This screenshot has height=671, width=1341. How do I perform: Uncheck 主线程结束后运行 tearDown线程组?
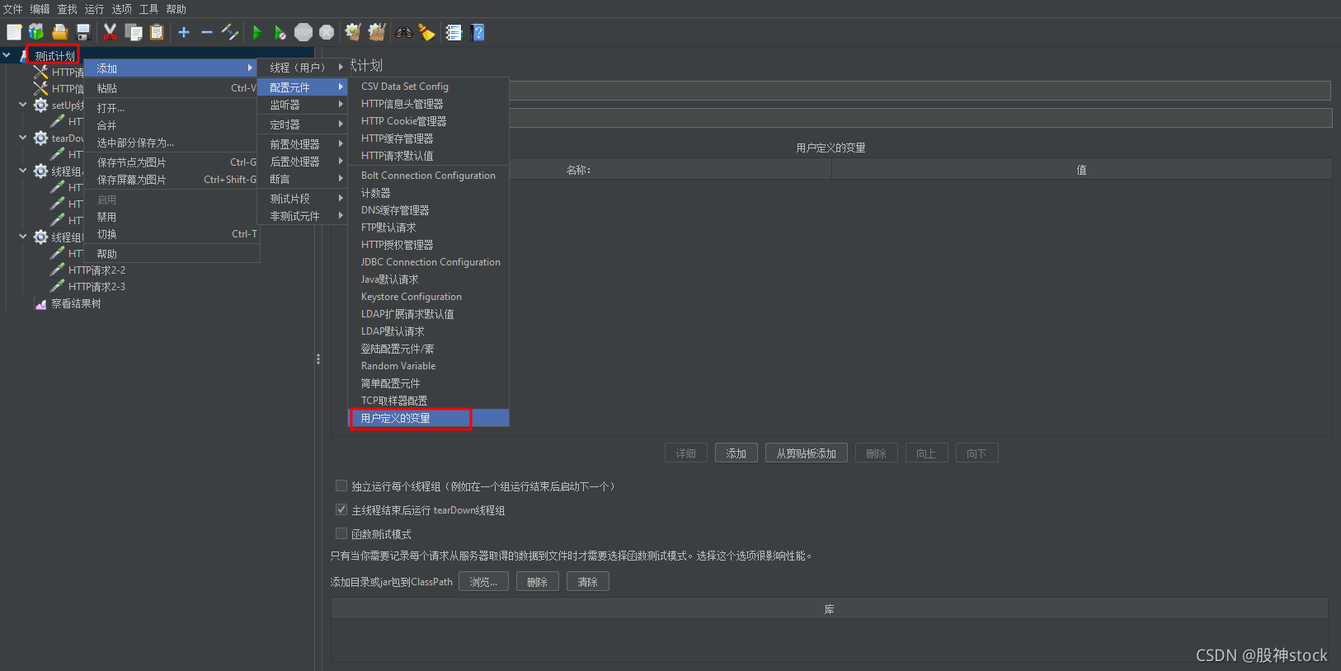[x=341, y=509]
